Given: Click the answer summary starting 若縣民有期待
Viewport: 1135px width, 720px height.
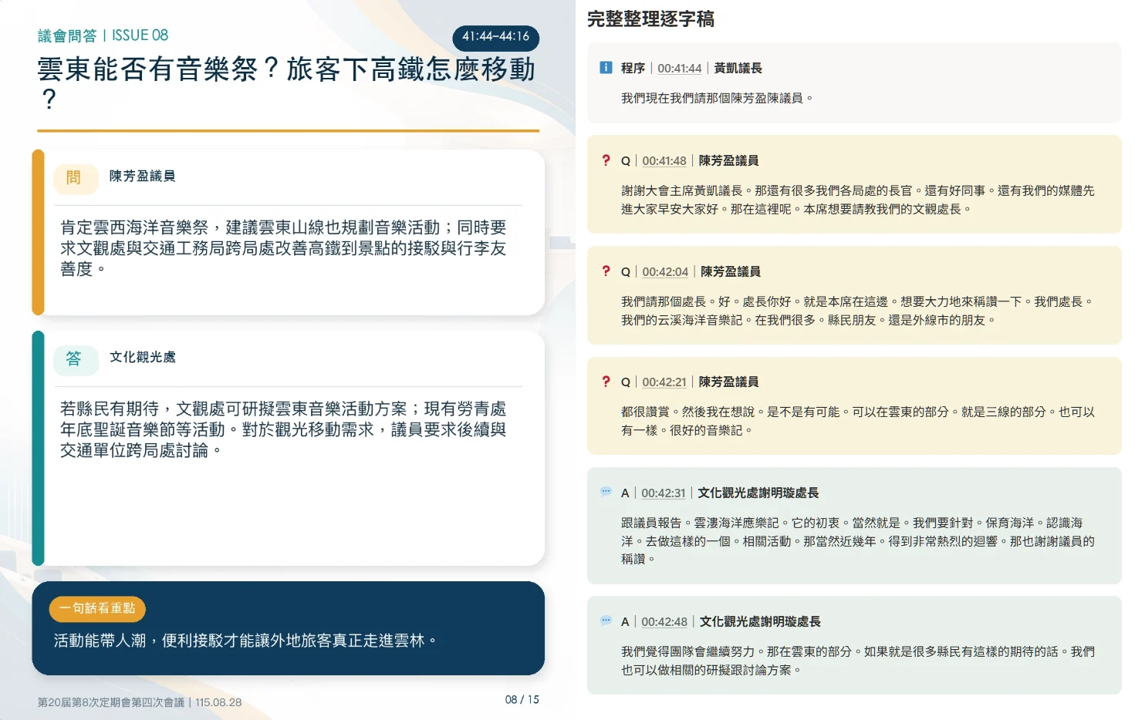Looking at the screenshot, I should point(283,429).
